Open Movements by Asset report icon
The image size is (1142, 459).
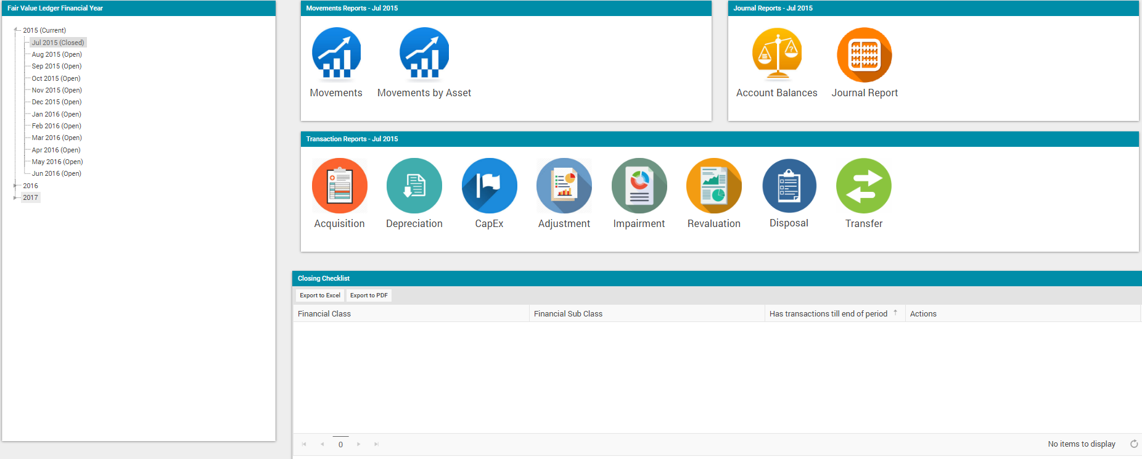pos(424,54)
